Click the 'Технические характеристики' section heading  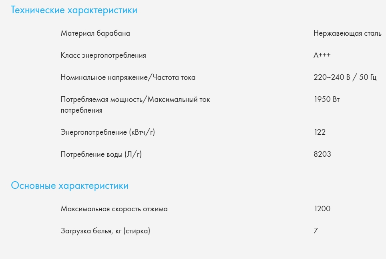[x=74, y=10]
